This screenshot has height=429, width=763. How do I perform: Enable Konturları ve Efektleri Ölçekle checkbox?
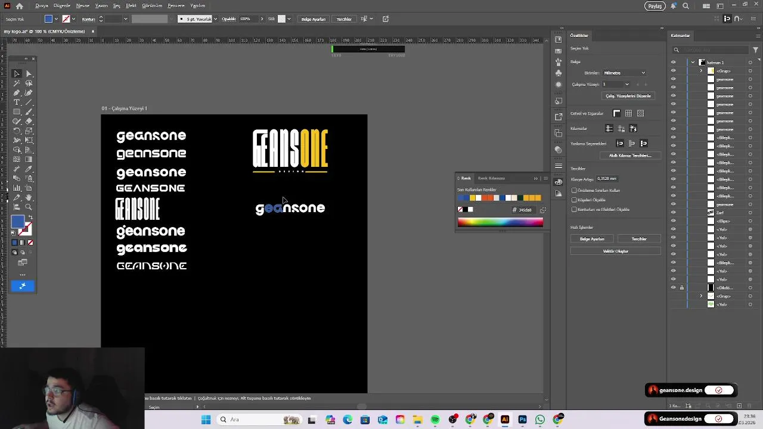click(574, 210)
